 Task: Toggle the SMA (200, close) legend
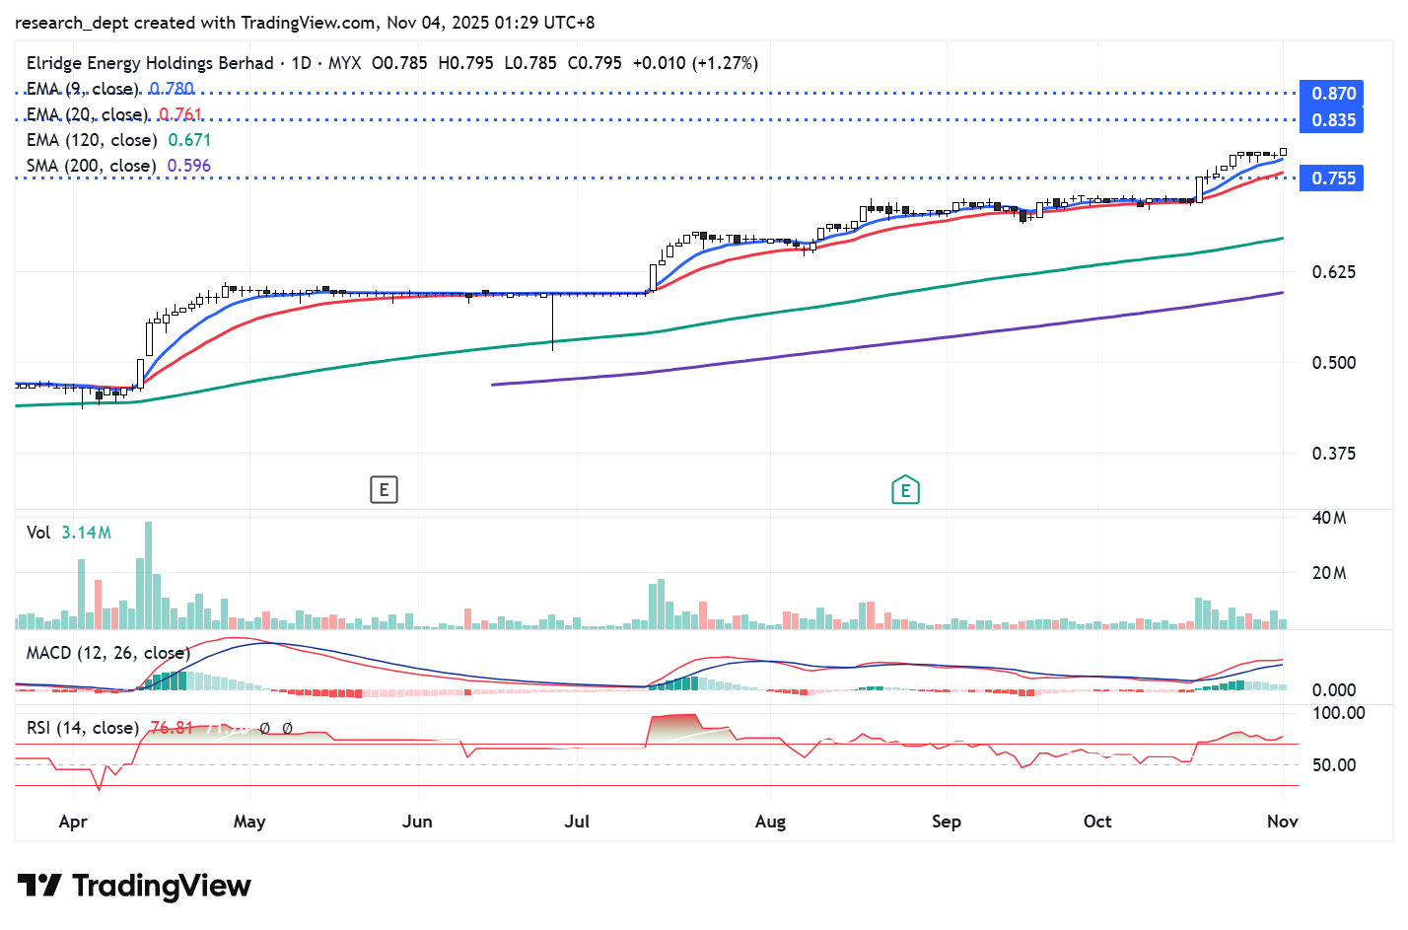(x=91, y=166)
